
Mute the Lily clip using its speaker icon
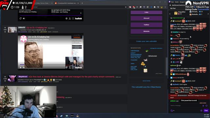point(24,68)
